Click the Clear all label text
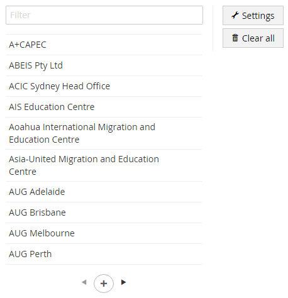The image size is (288, 298). [x=258, y=38]
